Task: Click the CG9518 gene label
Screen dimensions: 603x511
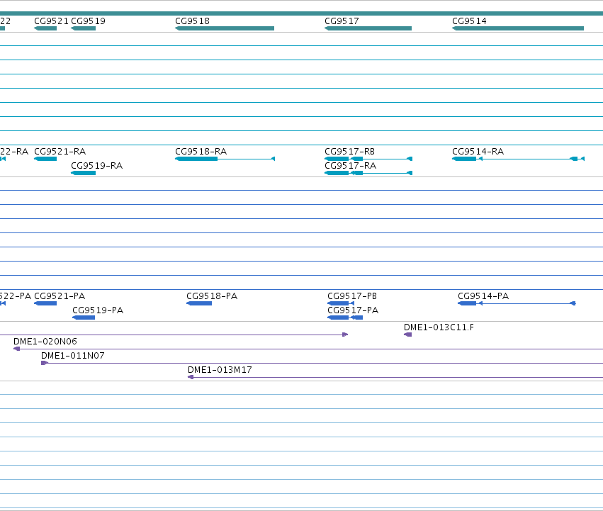Action: [192, 21]
